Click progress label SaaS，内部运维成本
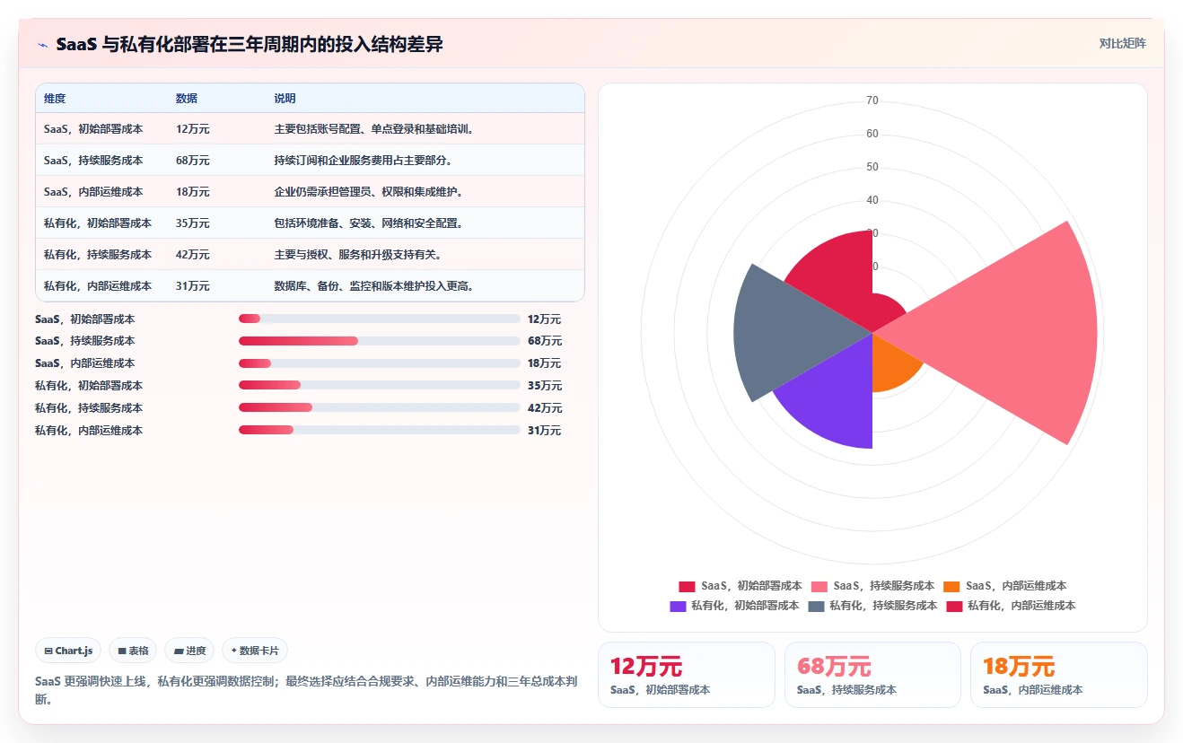This screenshot has height=743, width=1183. tap(84, 363)
